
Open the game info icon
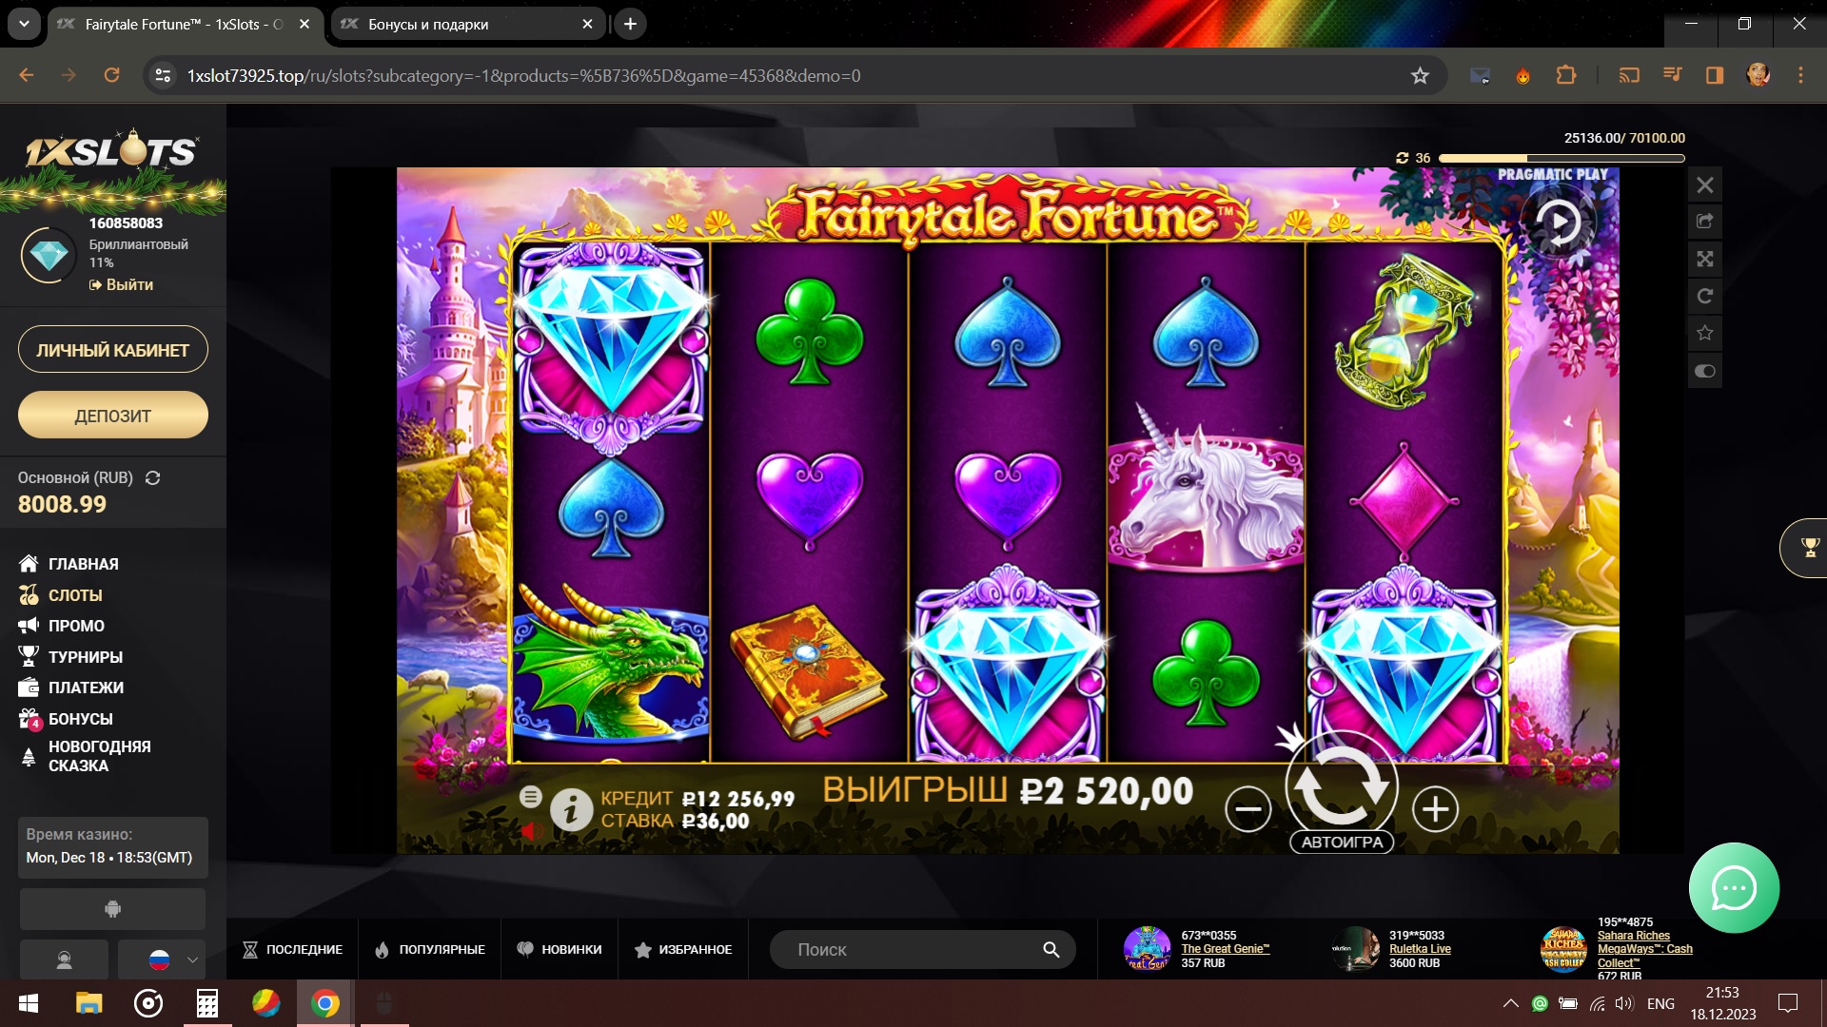coord(571,810)
